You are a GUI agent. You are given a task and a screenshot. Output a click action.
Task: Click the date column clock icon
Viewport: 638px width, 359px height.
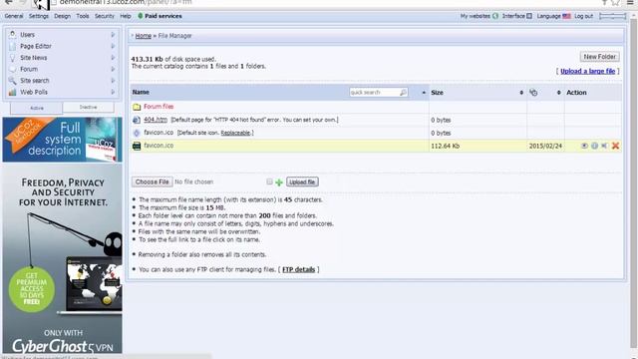click(533, 93)
